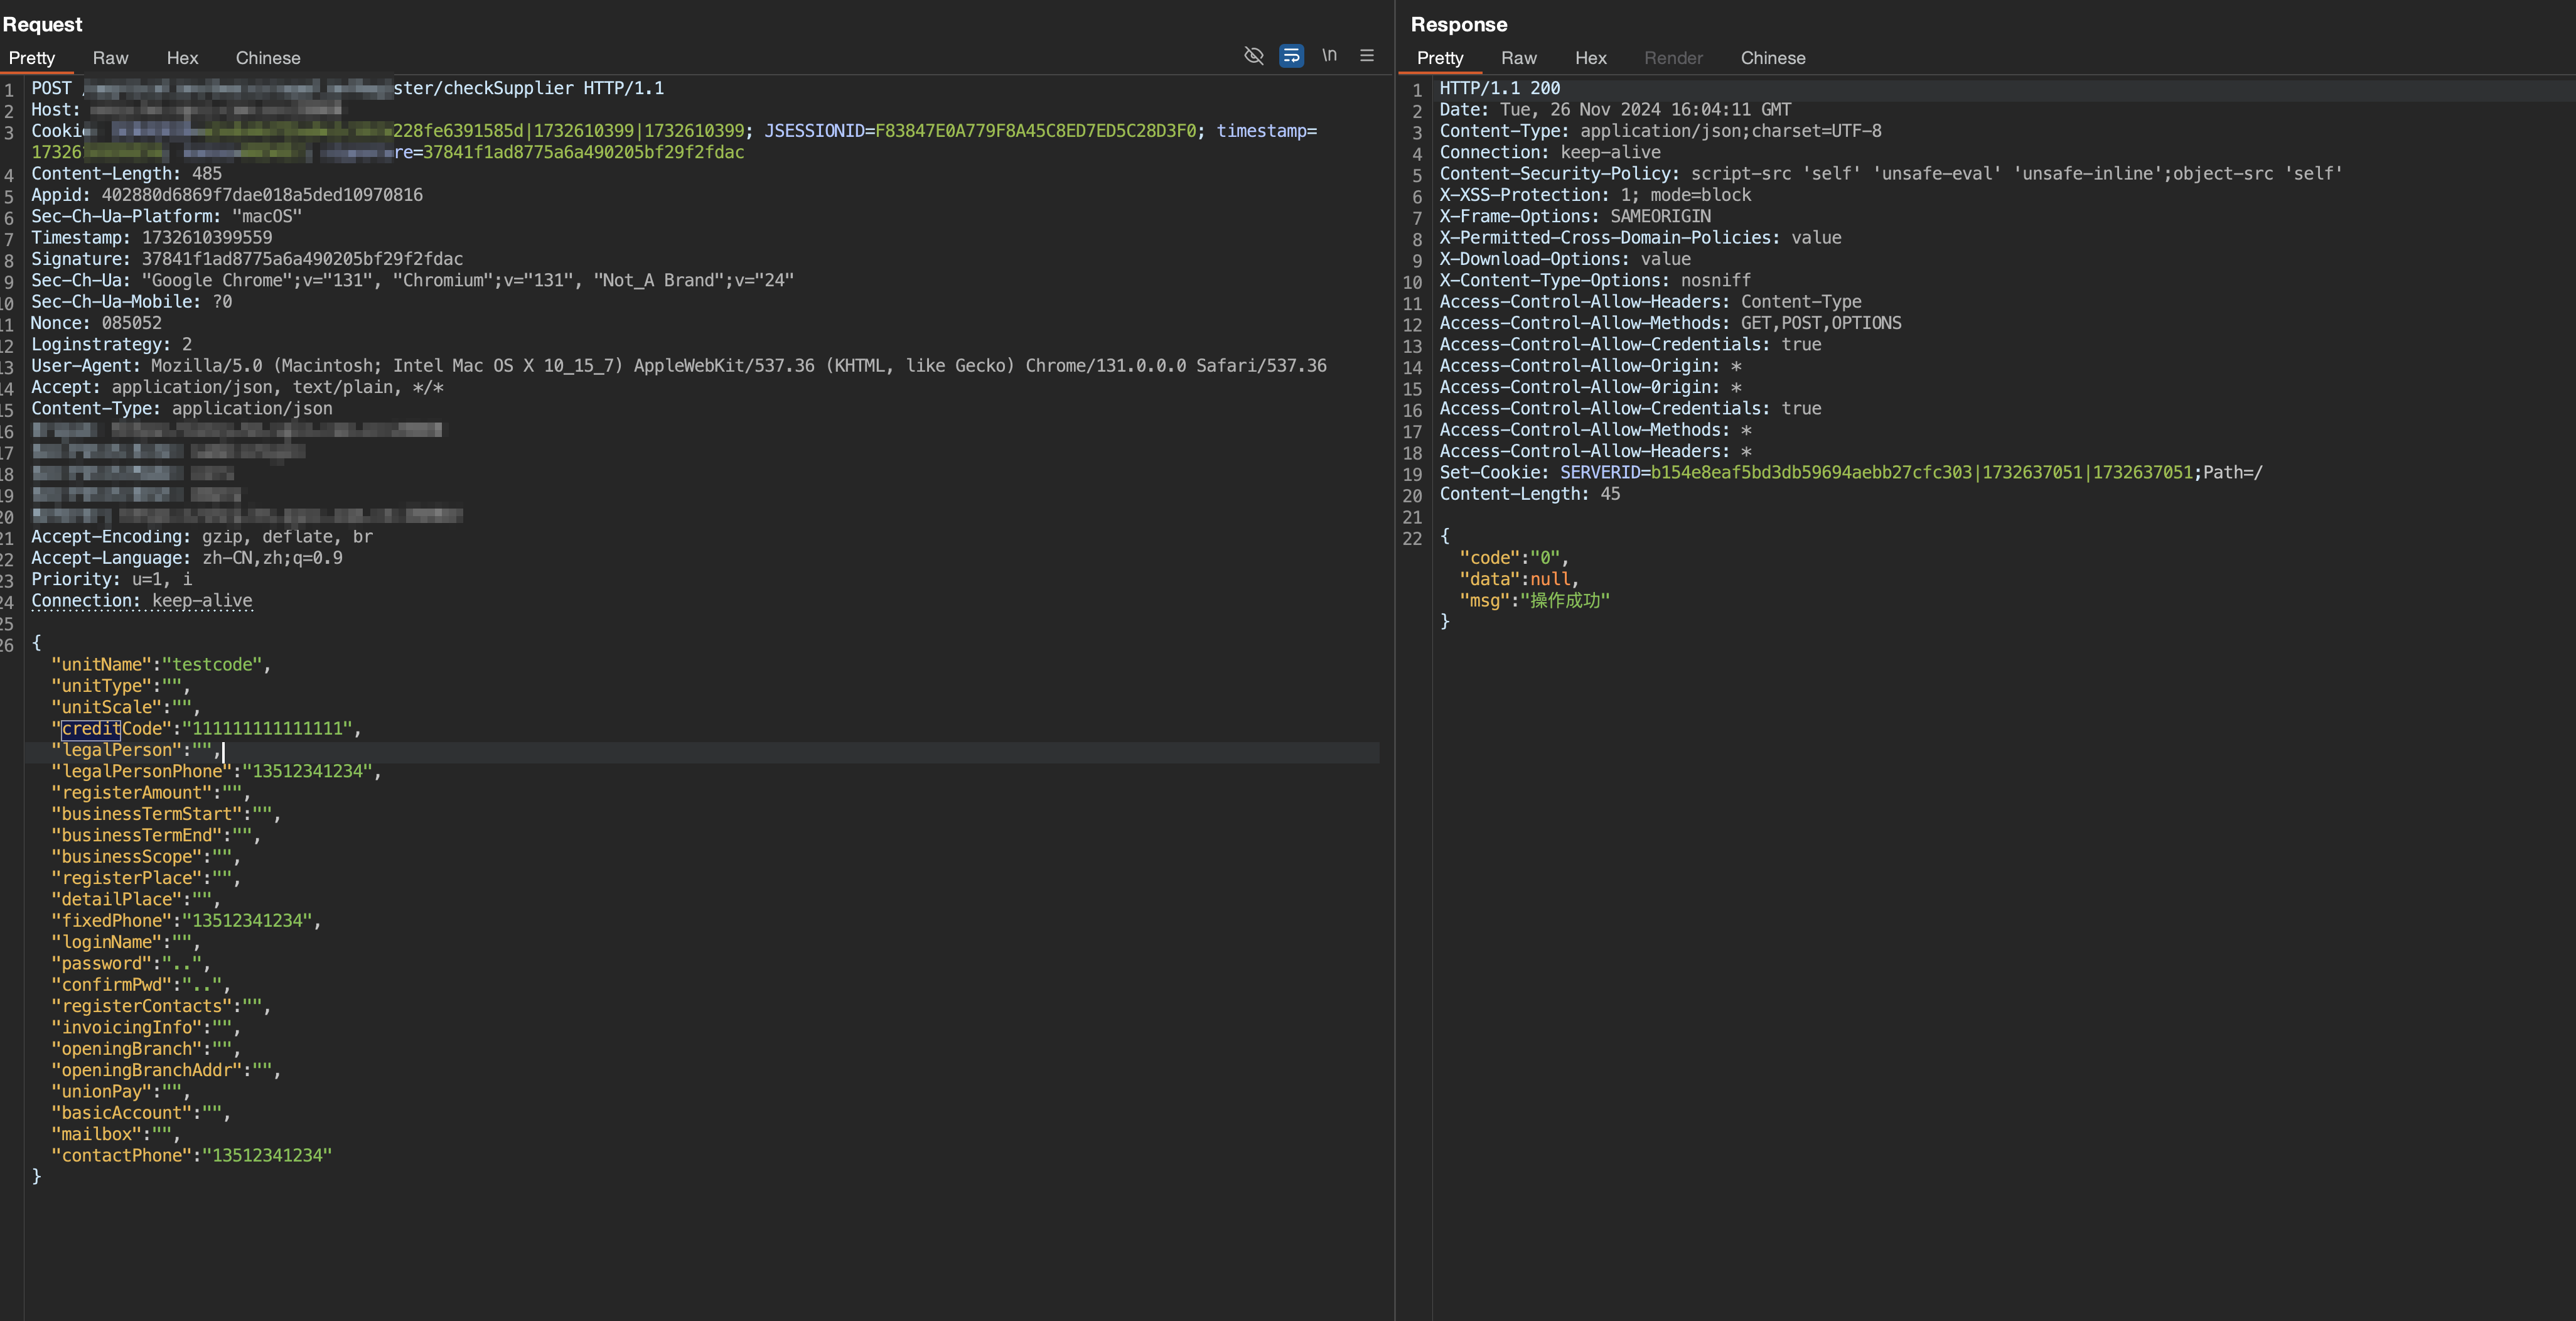Click the "loginName" JSON line
Screen dimensions: 2576x1321
pyautogui.click(x=126, y=942)
